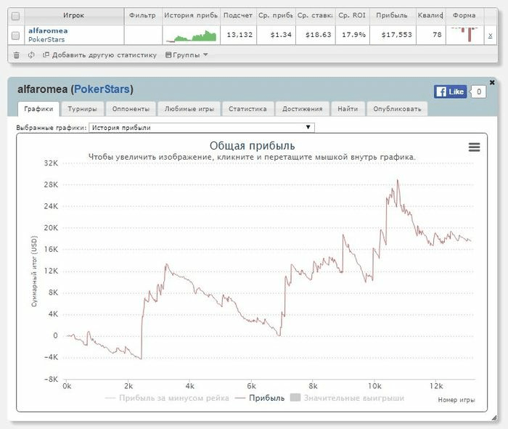Open the chart hamburger export menu
The image size is (508, 429).
pos(475,147)
